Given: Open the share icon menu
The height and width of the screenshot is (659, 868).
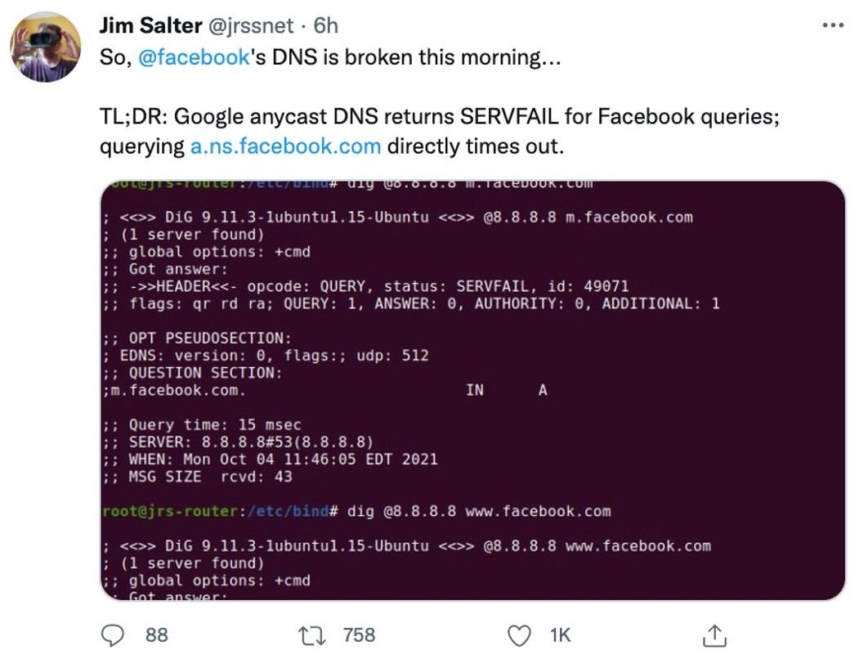Looking at the screenshot, I should tap(714, 634).
